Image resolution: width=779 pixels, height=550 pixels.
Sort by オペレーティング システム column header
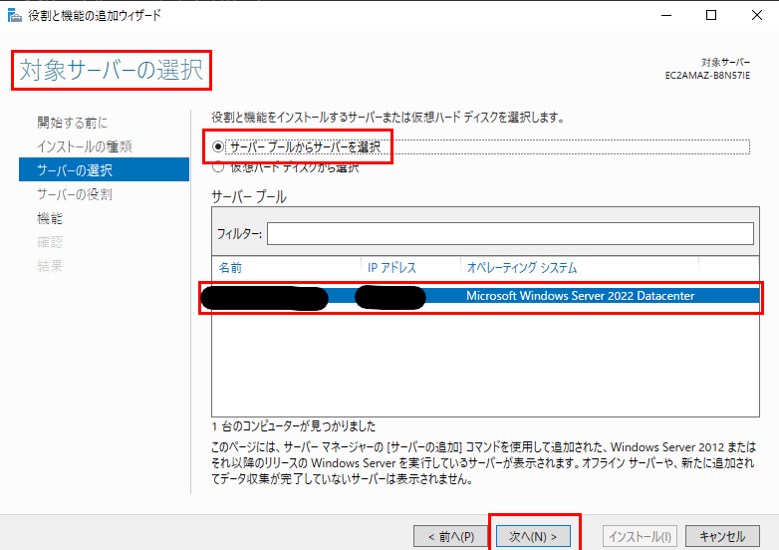(x=521, y=268)
